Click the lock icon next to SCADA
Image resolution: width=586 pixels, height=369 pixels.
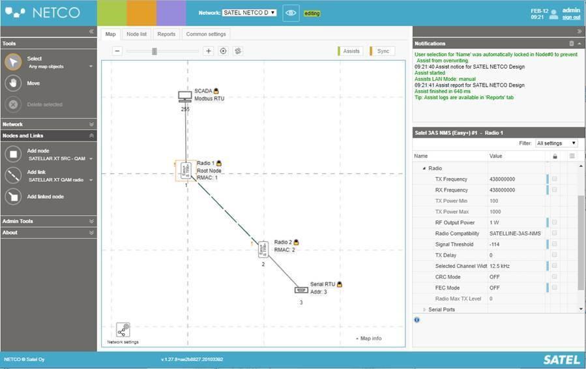216,91
